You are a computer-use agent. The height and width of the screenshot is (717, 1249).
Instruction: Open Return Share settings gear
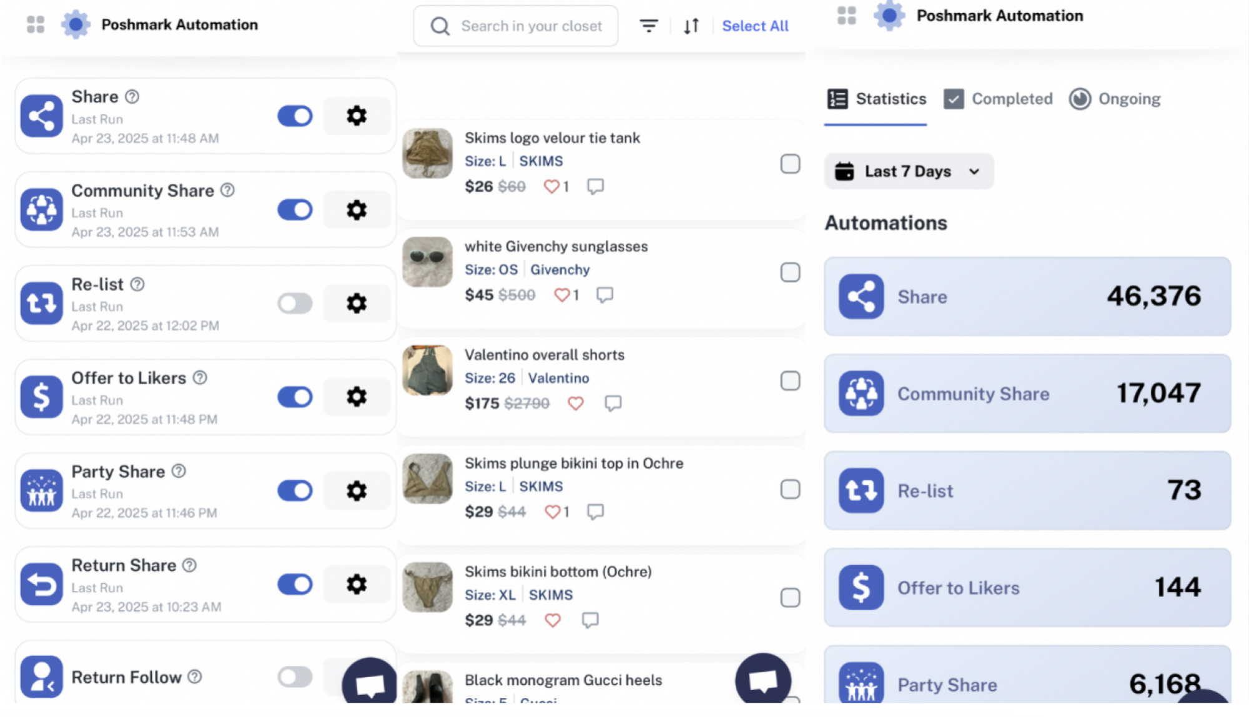pos(357,585)
